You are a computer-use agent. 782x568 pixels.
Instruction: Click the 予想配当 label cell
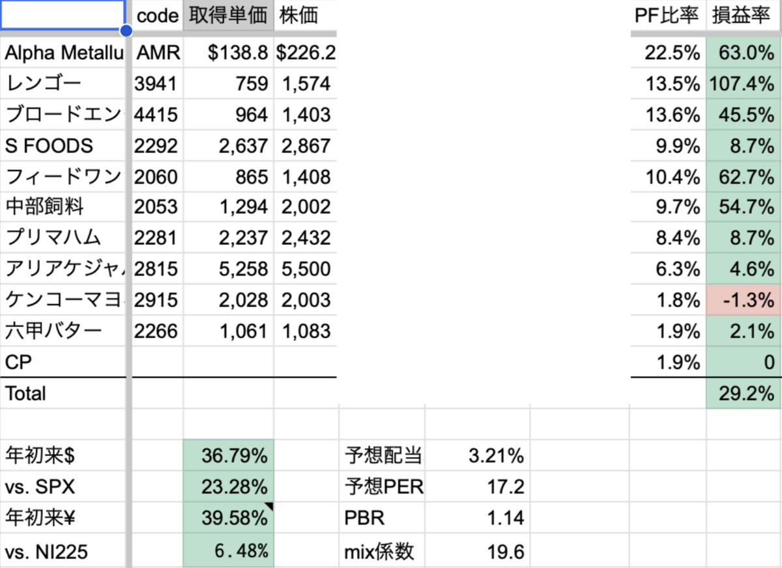[x=382, y=456]
